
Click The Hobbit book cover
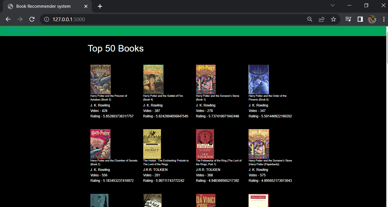coord(152,144)
